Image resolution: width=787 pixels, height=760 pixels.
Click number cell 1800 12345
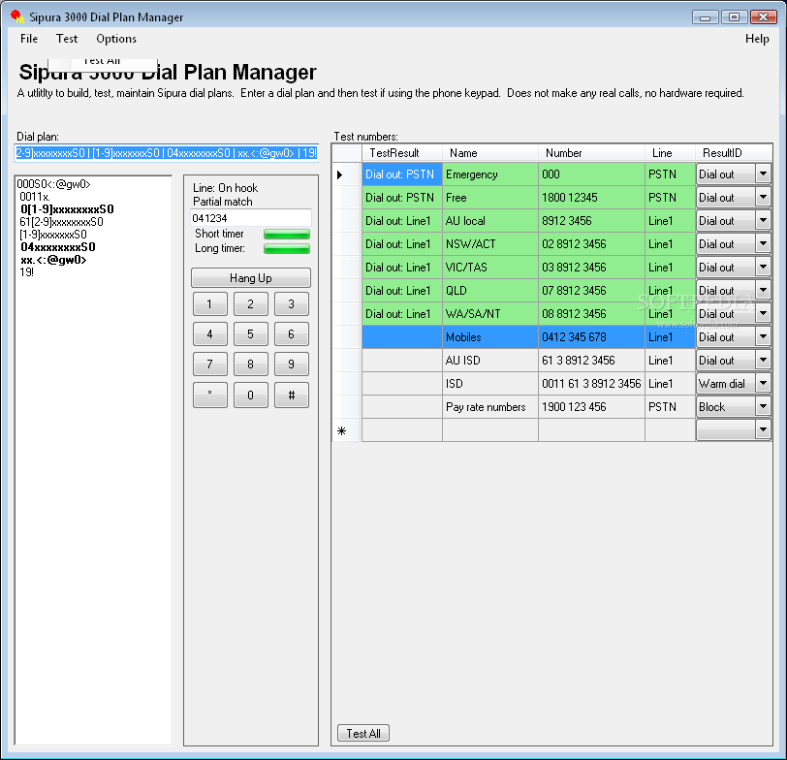(592, 198)
